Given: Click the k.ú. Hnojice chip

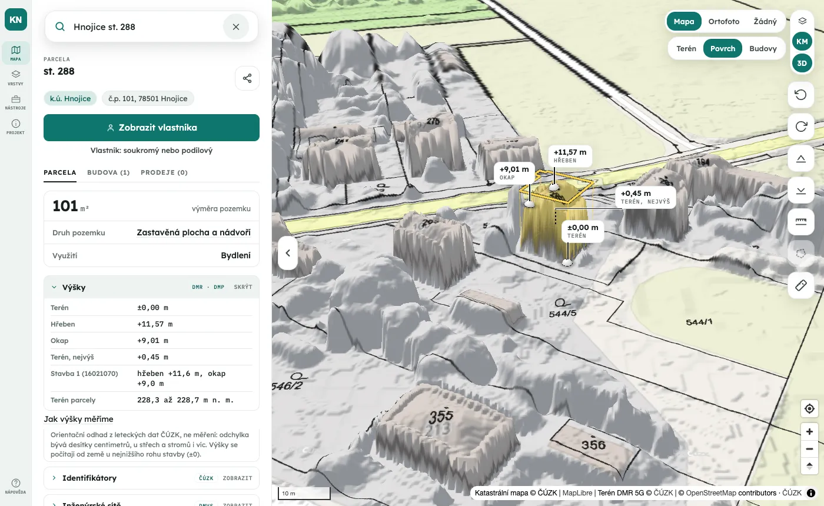Looking at the screenshot, I should (70, 98).
